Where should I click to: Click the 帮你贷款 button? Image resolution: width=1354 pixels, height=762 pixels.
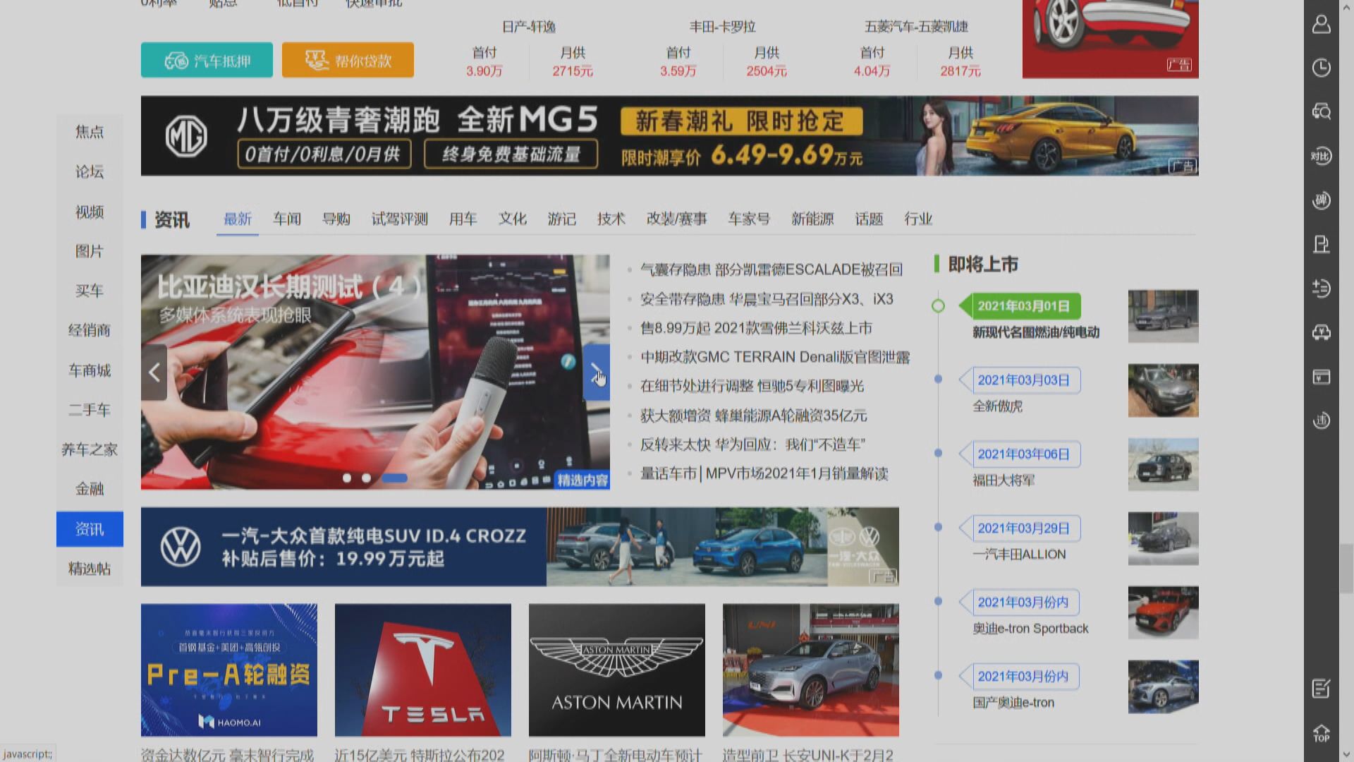[348, 60]
